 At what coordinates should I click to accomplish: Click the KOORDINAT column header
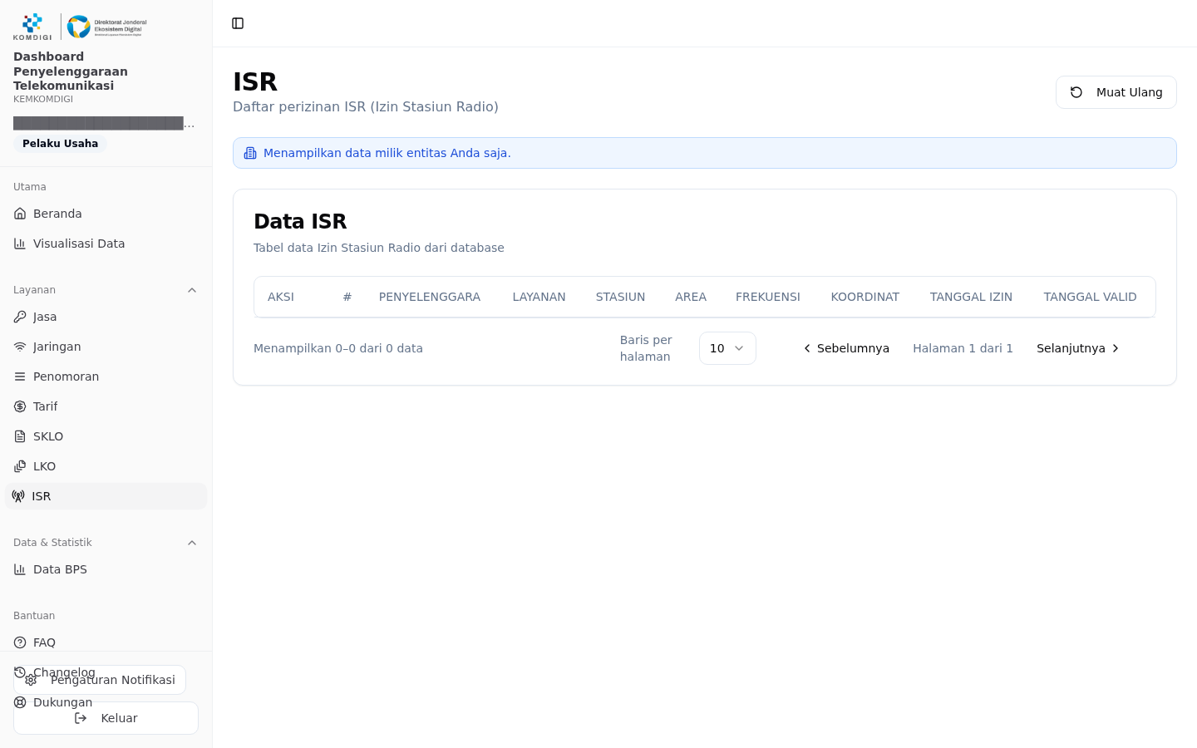(x=865, y=297)
